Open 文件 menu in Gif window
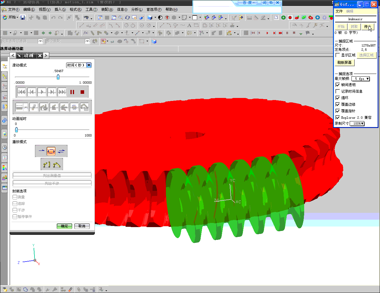The width and height of the screenshot is (380, 293). 339,11
